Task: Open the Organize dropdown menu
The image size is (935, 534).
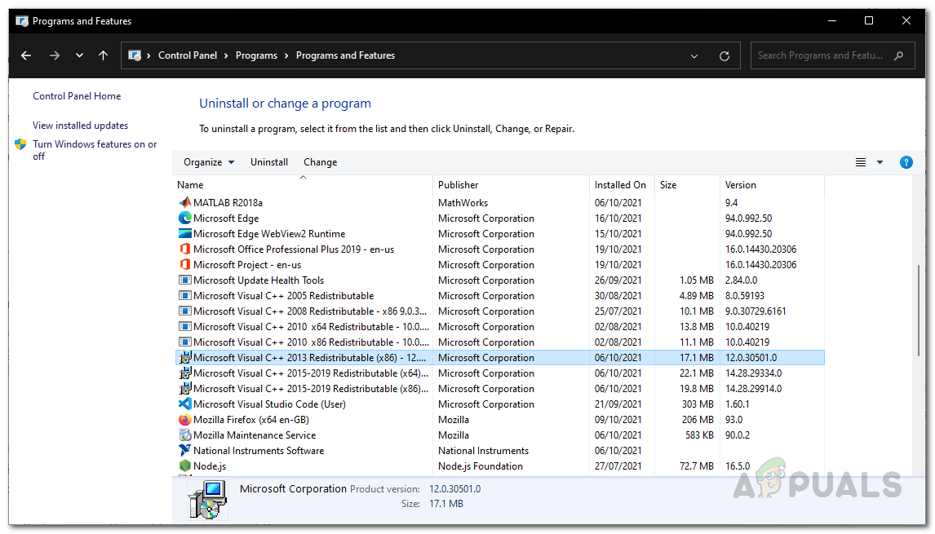Action: pyautogui.click(x=209, y=162)
